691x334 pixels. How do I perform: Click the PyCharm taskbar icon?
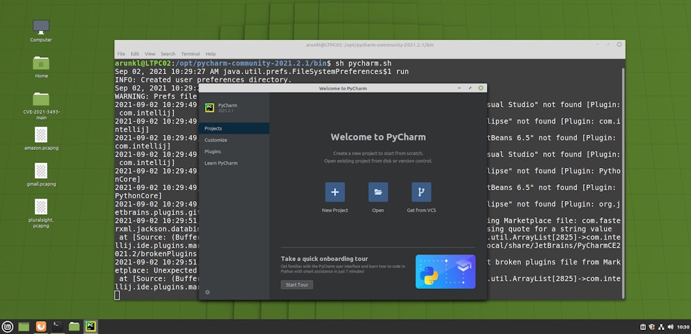[91, 327]
